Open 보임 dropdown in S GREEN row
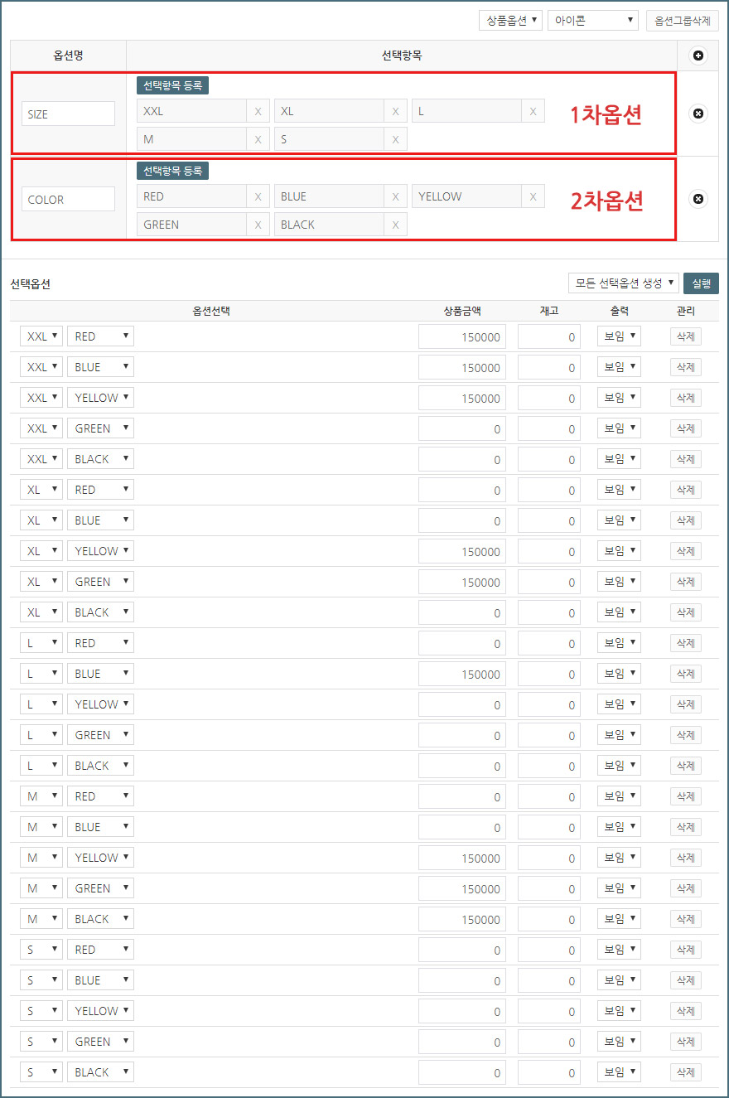729x1098 pixels. coord(619,1042)
